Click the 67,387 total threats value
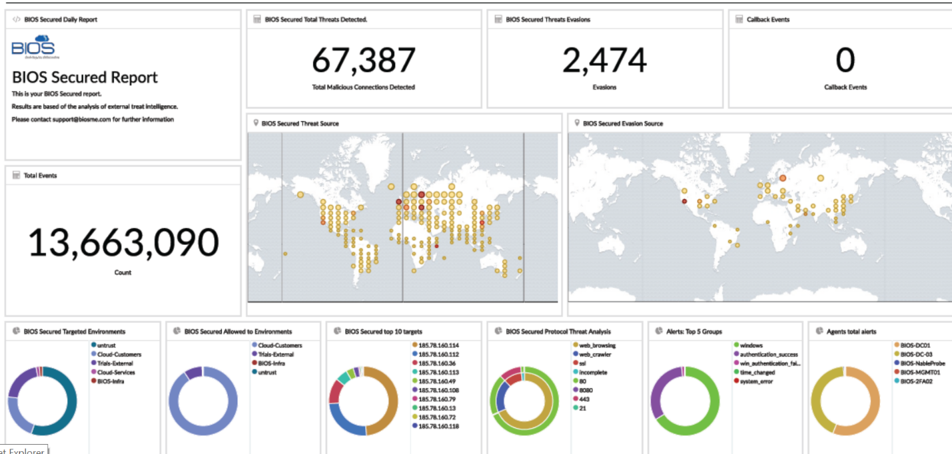 click(363, 61)
